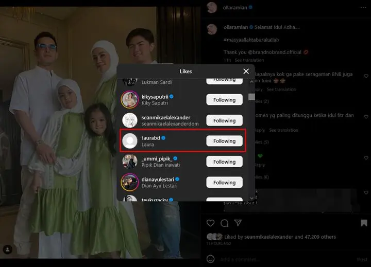Click Following button for 1aurabd

click(224, 141)
